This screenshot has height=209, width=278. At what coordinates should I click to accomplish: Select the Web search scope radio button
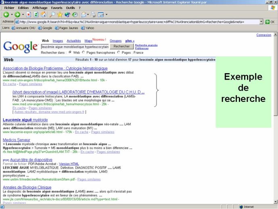tap(70, 53)
